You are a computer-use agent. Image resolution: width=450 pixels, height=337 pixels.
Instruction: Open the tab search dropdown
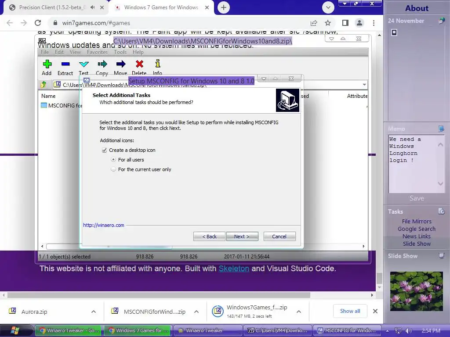click(x=328, y=7)
